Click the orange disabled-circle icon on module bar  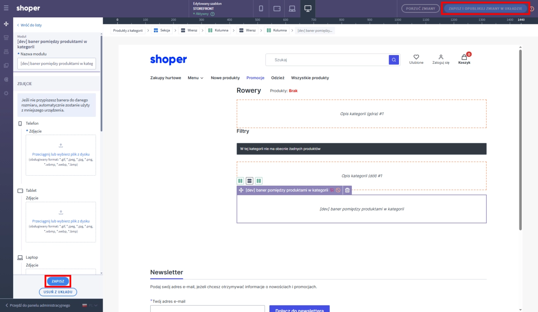tap(338, 190)
